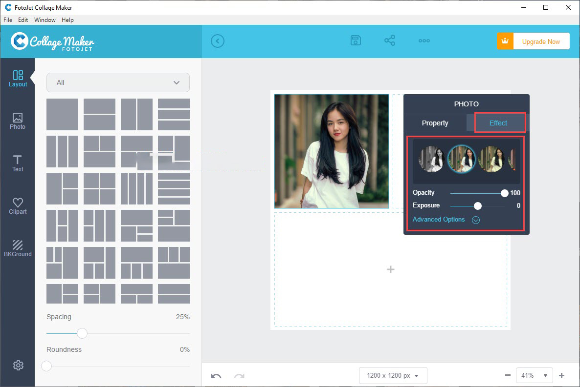
Task: Click the back arrow circle icon
Action: click(x=218, y=41)
